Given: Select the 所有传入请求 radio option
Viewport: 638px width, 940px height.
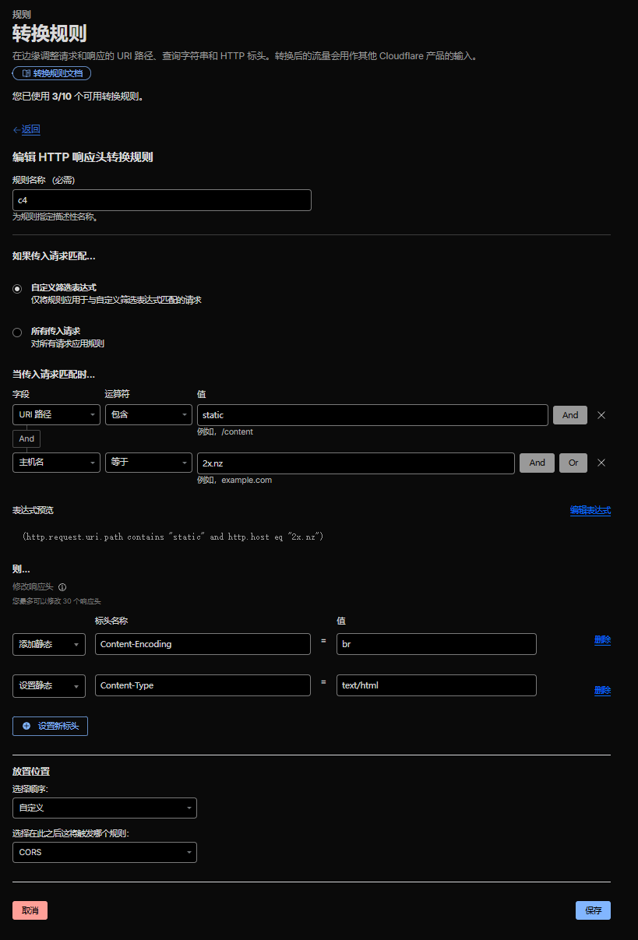Looking at the screenshot, I should pos(17,333).
